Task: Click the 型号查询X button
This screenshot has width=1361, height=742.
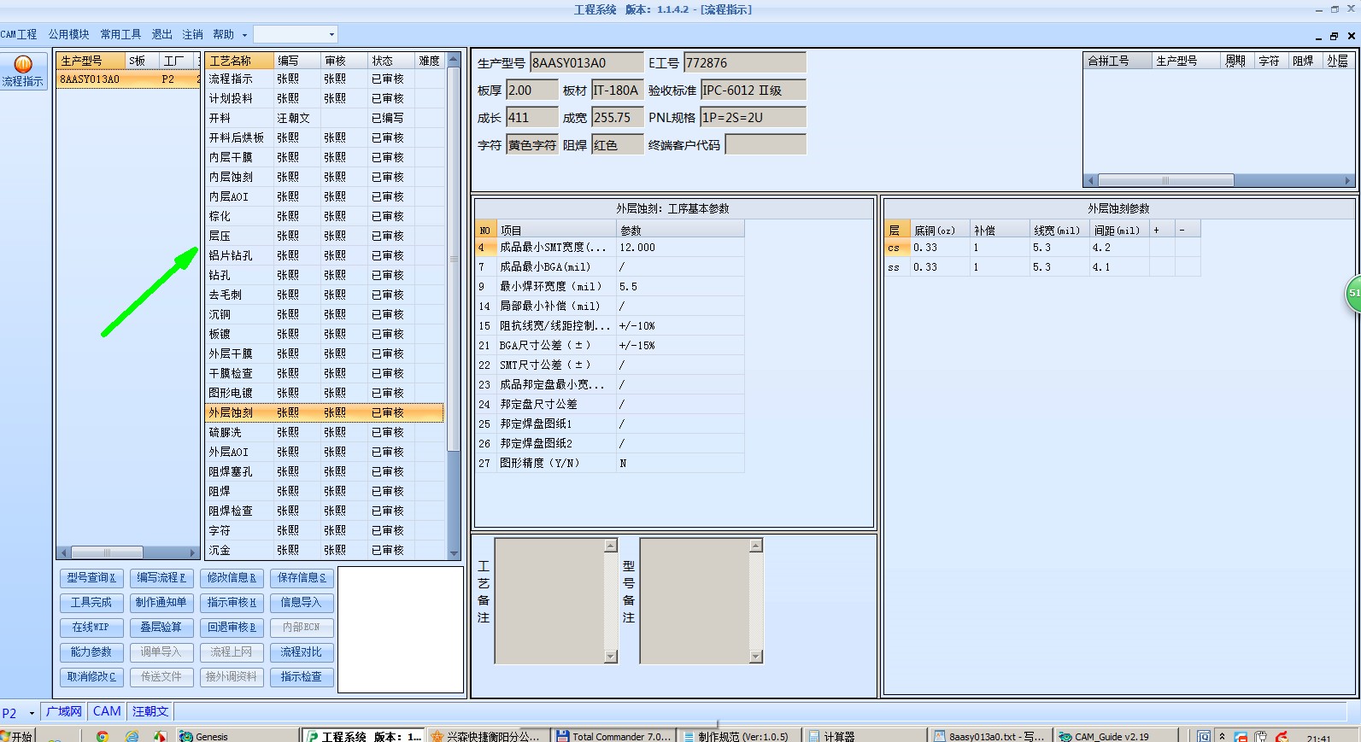Action: (x=91, y=578)
